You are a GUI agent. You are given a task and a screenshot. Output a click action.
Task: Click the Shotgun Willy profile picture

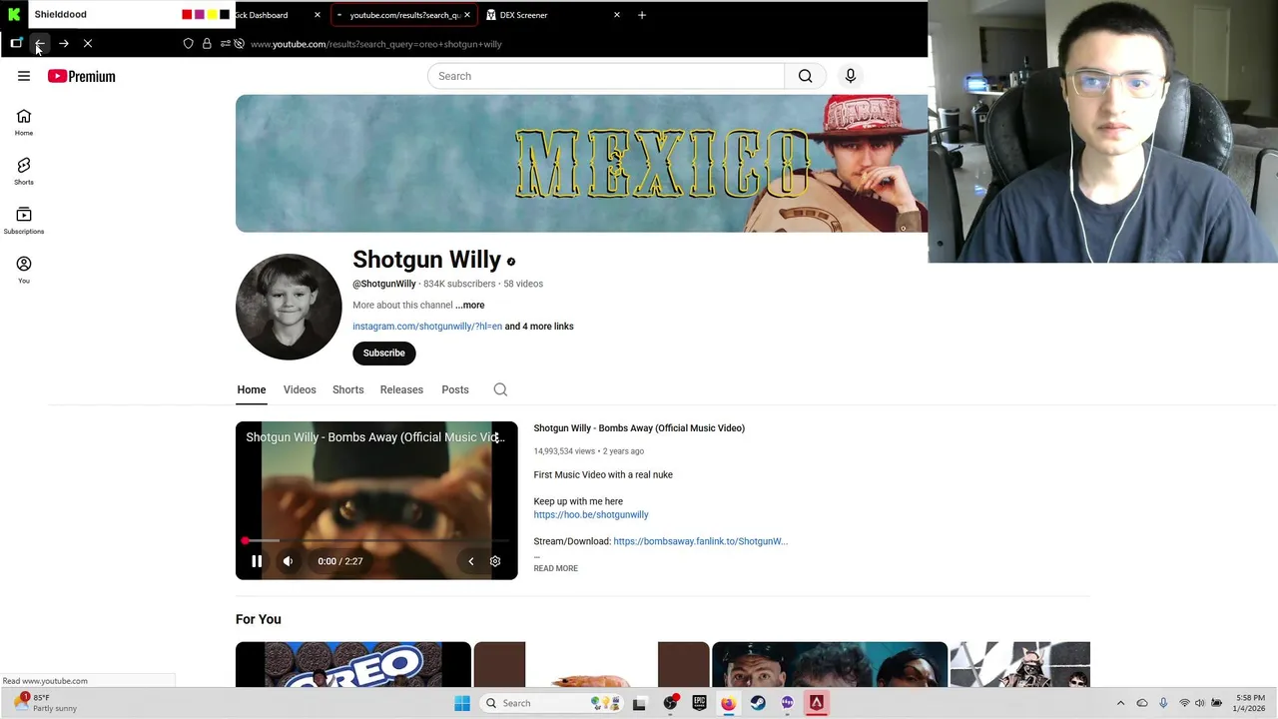click(x=289, y=307)
